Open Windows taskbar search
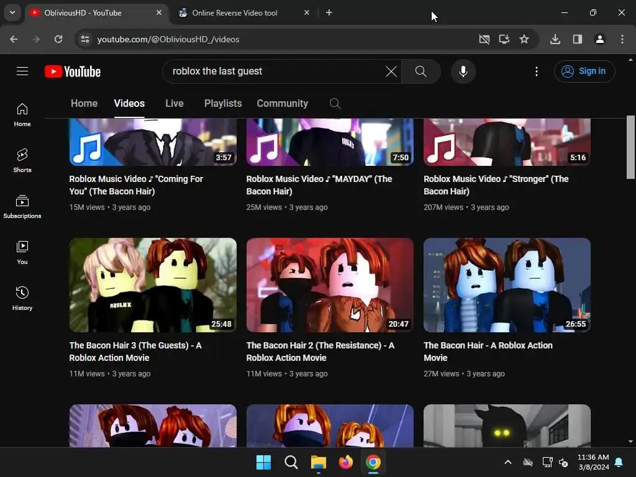This screenshot has width=636, height=477. pos(291,462)
